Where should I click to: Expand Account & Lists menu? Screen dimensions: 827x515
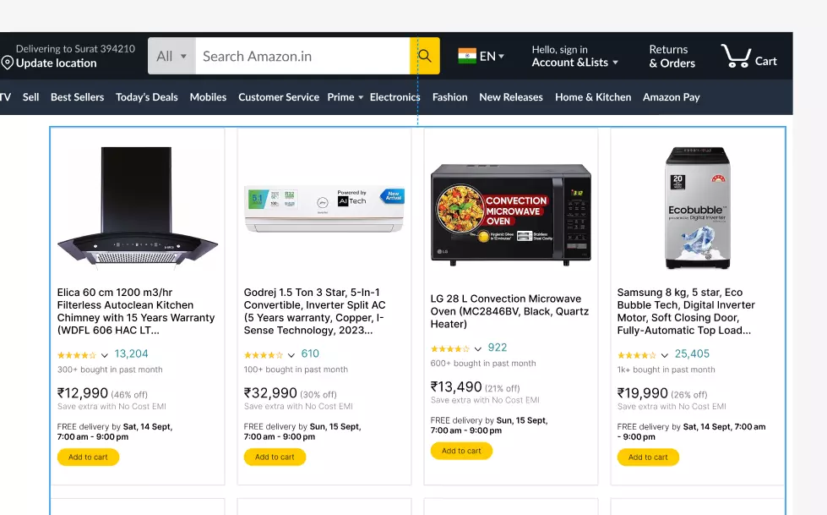pyautogui.click(x=575, y=62)
